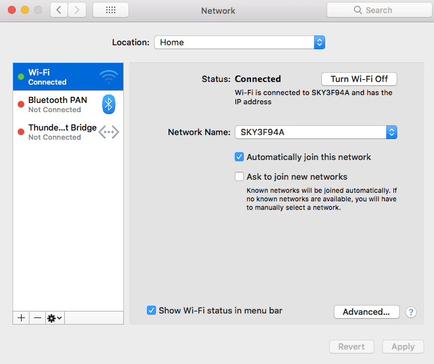
Task: Click the Thunderbolt Bridge arrows icon
Action: click(x=109, y=132)
